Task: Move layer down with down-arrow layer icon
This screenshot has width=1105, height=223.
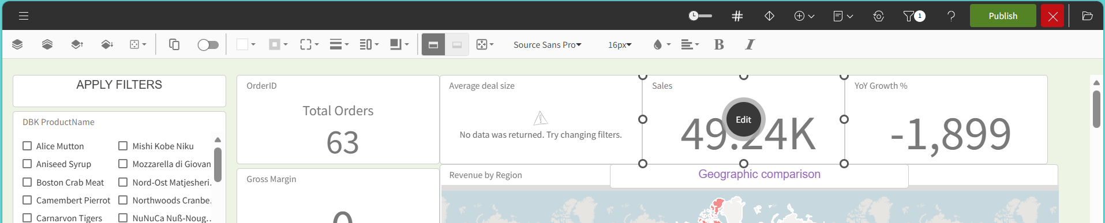Action: 107,44
